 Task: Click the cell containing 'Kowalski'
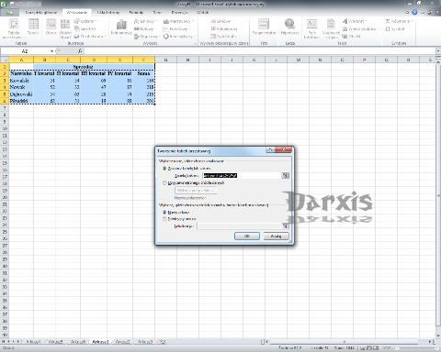coord(21,81)
